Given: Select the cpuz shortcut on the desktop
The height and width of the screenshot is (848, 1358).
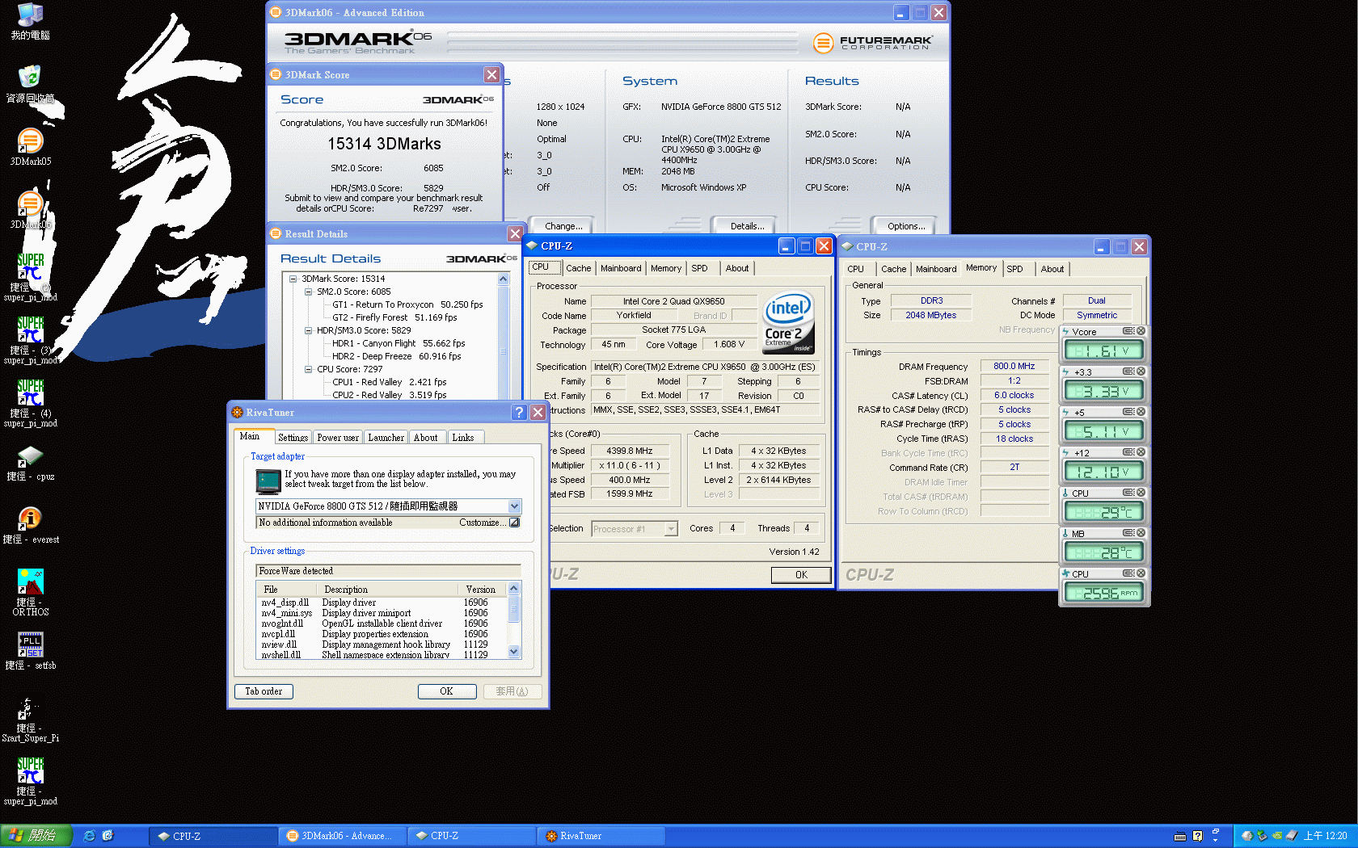Looking at the screenshot, I should 30,463.
